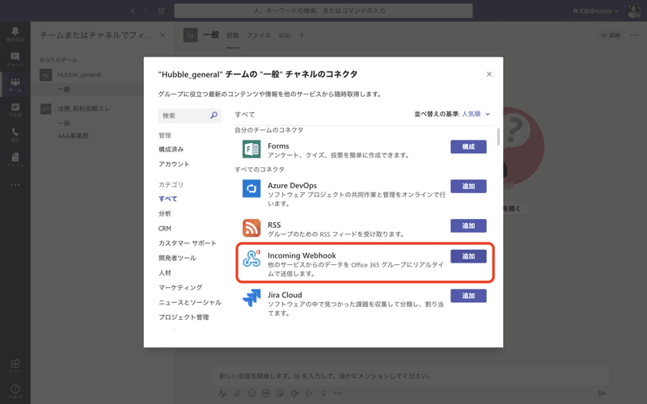Close the connectors dialog

[489, 74]
